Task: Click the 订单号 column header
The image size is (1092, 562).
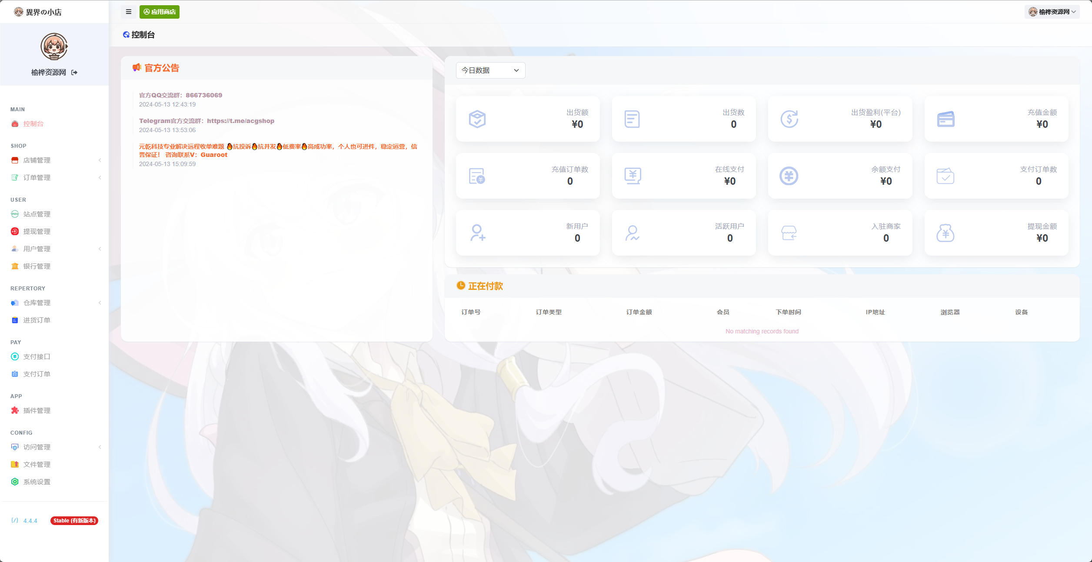Action: (x=471, y=312)
